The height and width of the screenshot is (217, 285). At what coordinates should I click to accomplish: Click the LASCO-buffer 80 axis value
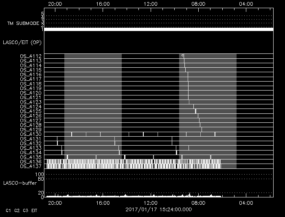point(41,179)
